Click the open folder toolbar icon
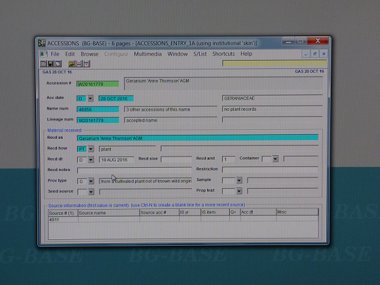Image resolution: width=380 pixels, height=285 pixels. click(x=72, y=64)
